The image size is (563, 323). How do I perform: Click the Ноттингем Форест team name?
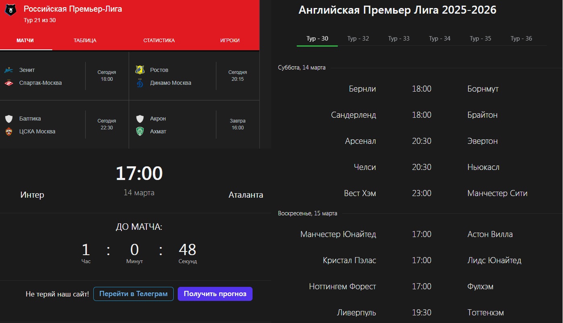tap(343, 286)
